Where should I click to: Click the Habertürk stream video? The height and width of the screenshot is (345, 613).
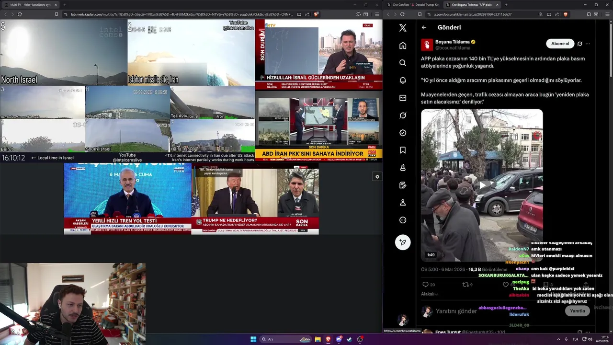[127, 198]
